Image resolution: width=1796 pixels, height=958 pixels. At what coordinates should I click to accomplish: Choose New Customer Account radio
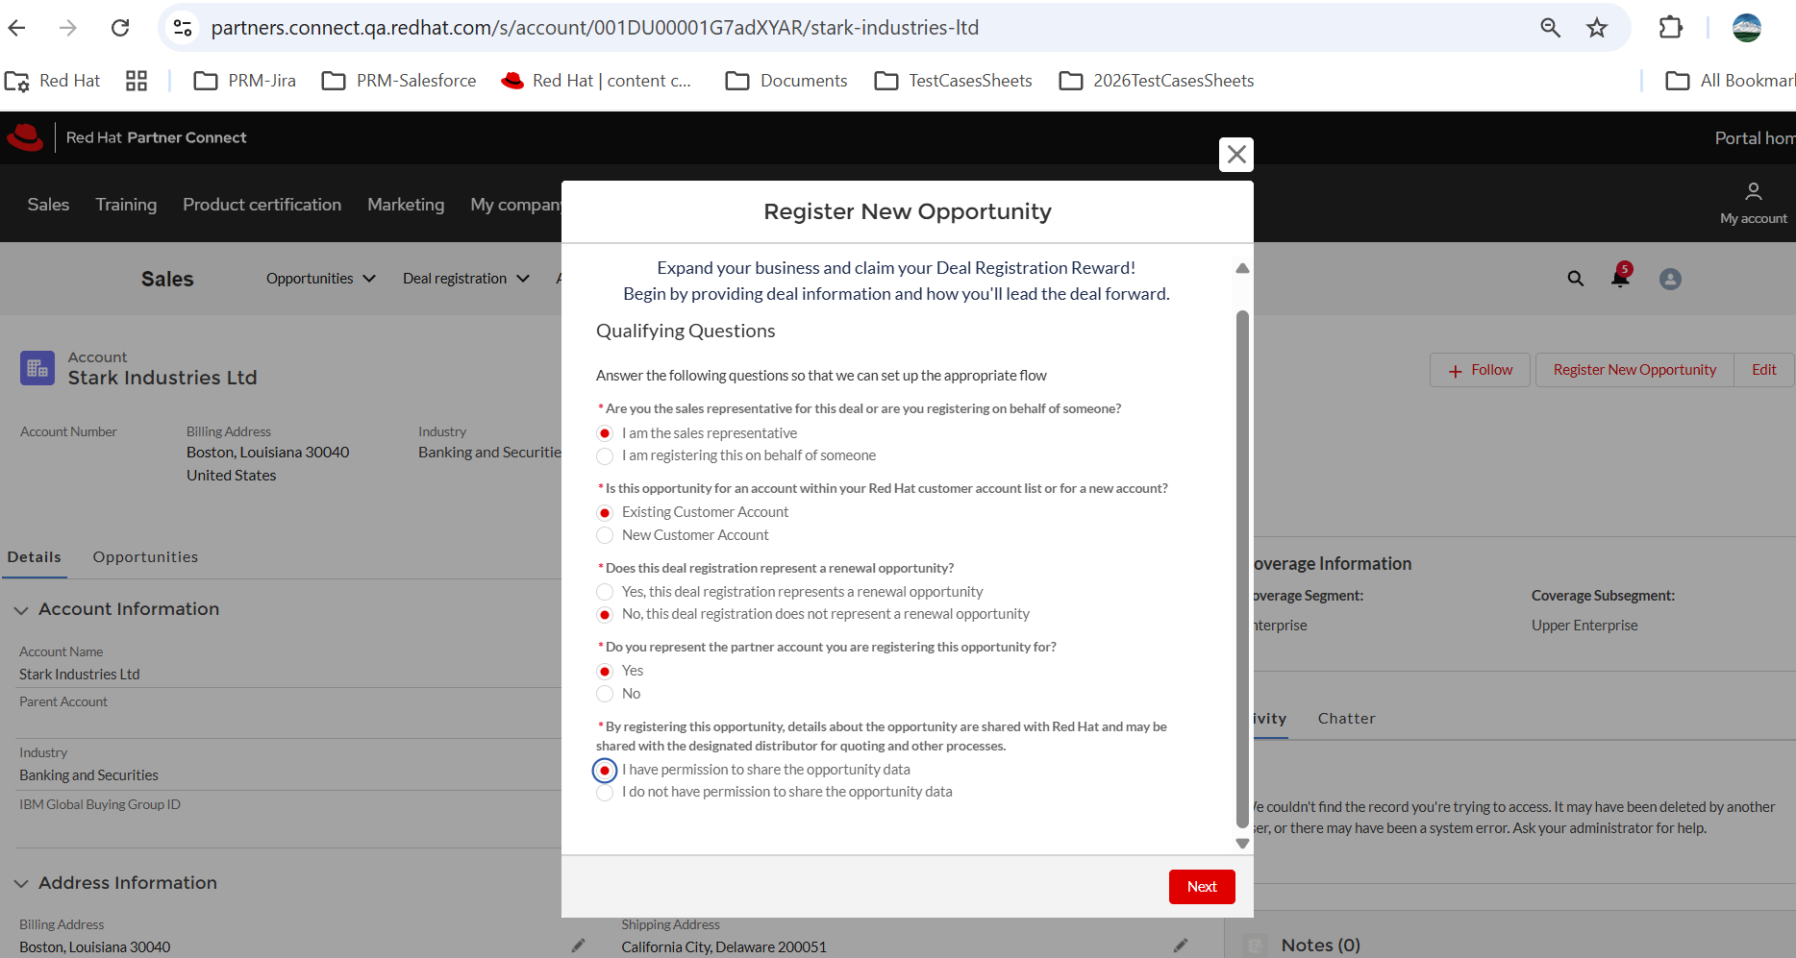pyautogui.click(x=605, y=535)
